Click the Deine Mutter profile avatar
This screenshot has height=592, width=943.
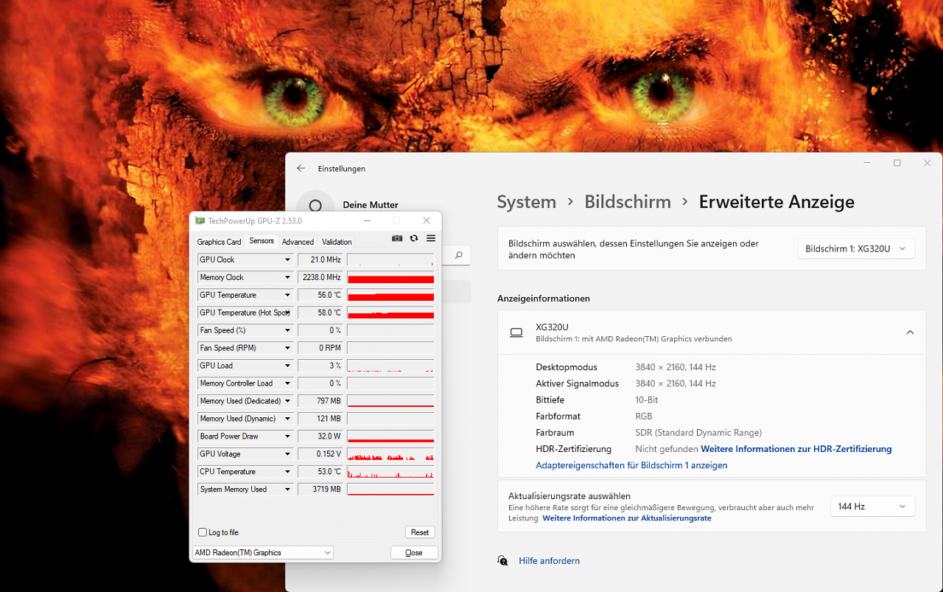[315, 206]
